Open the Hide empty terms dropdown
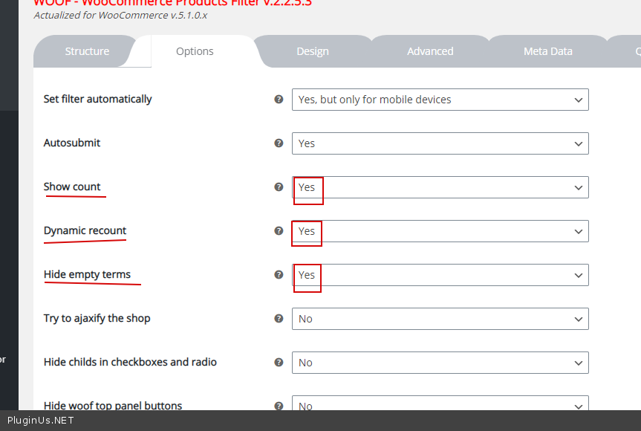Viewport: 641px width, 431px height. pyautogui.click(x=440, y=275)
